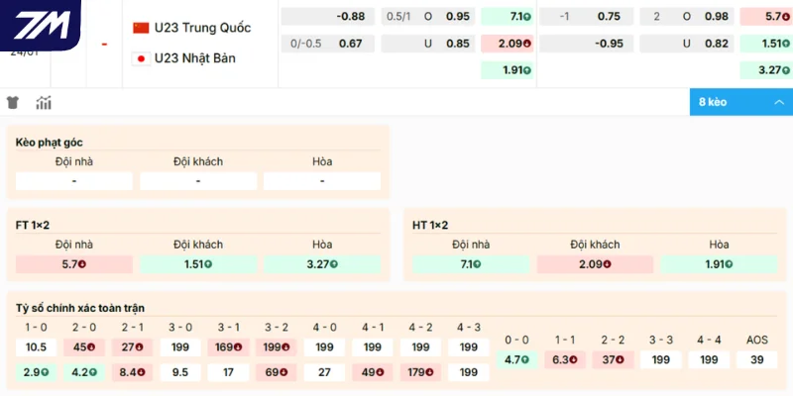Click the Japan flag icon
The height and width of the screenshot is (396, 793).
tap(141, 58)
